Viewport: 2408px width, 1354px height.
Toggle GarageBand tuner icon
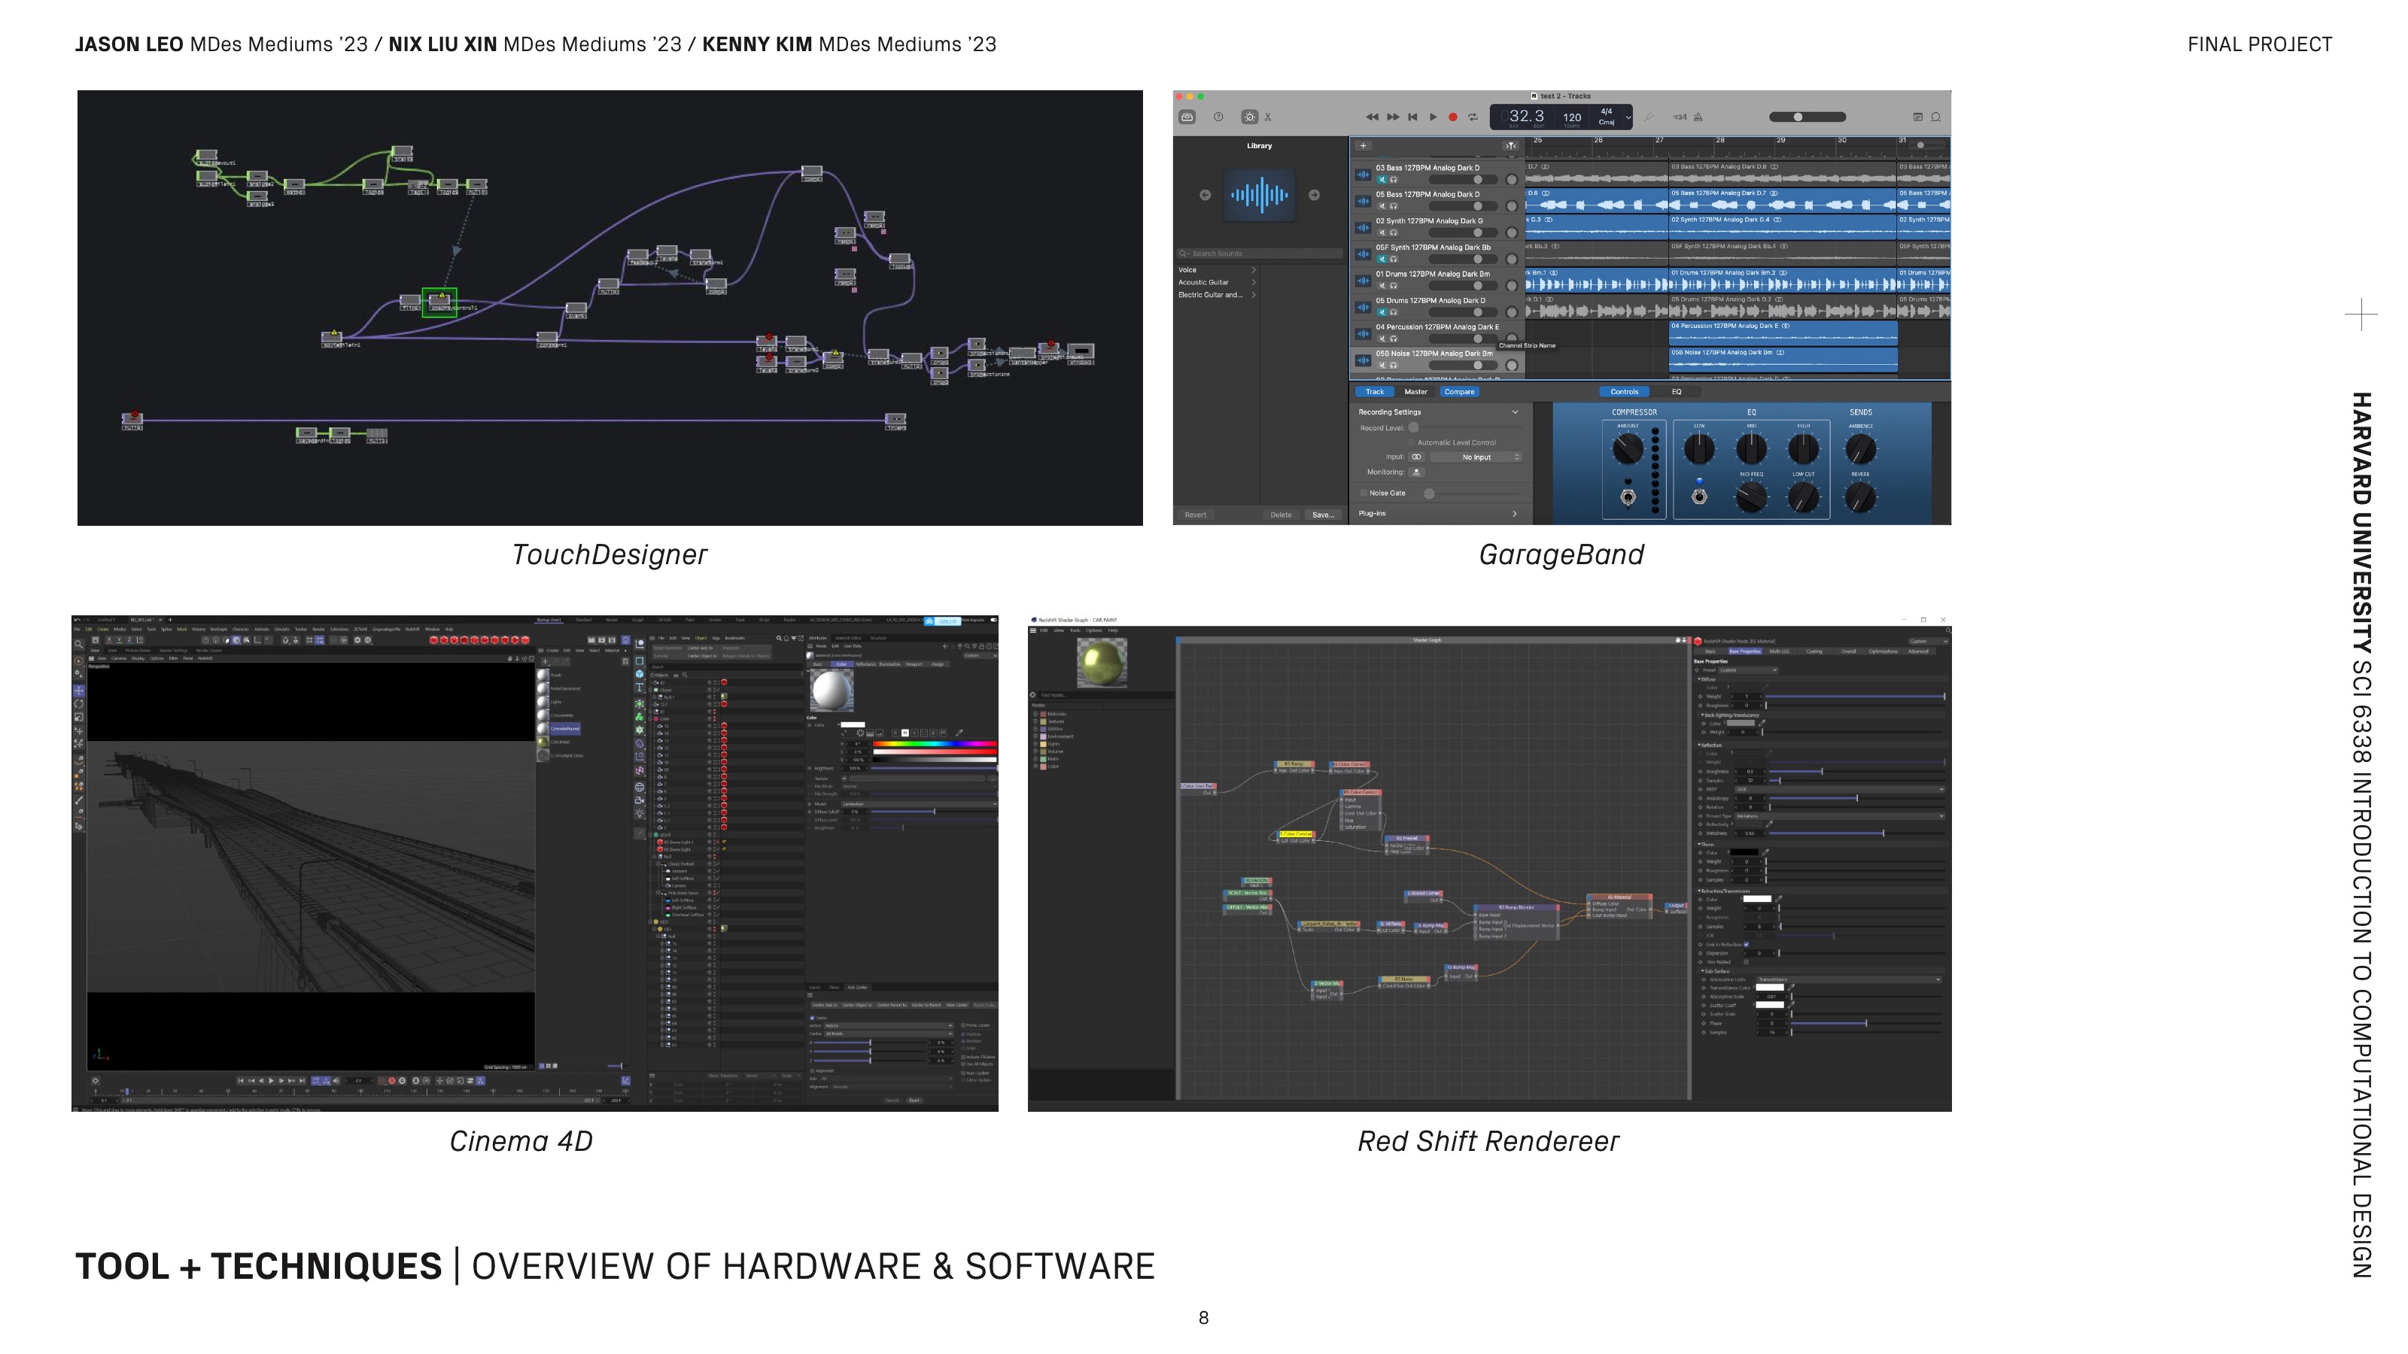1649,117
